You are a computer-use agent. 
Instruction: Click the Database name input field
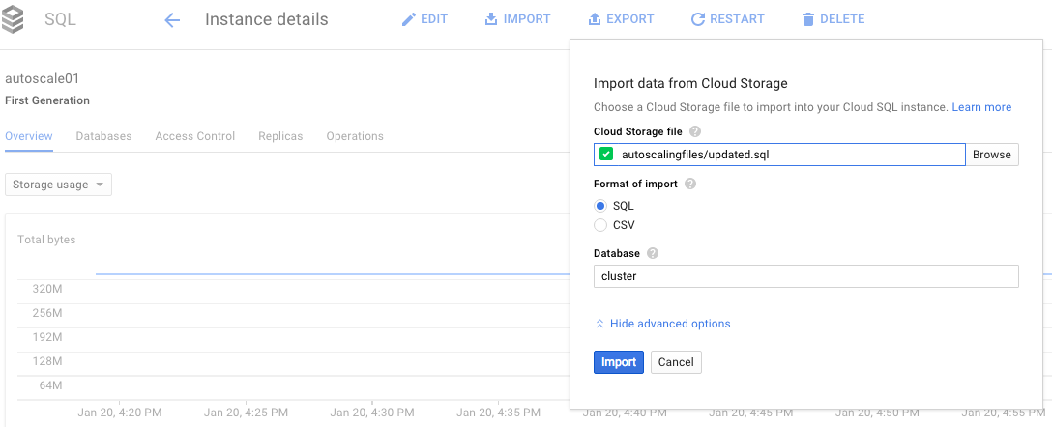tap(806, 276)
